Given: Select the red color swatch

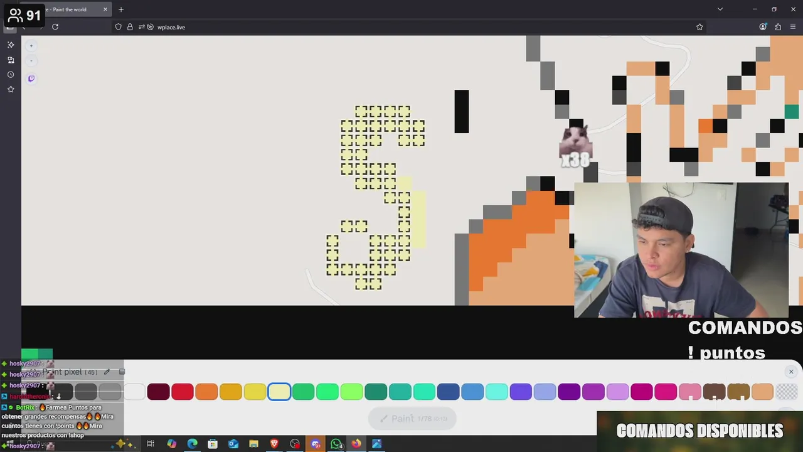Looking at the screenshot, I should (183, 392).
